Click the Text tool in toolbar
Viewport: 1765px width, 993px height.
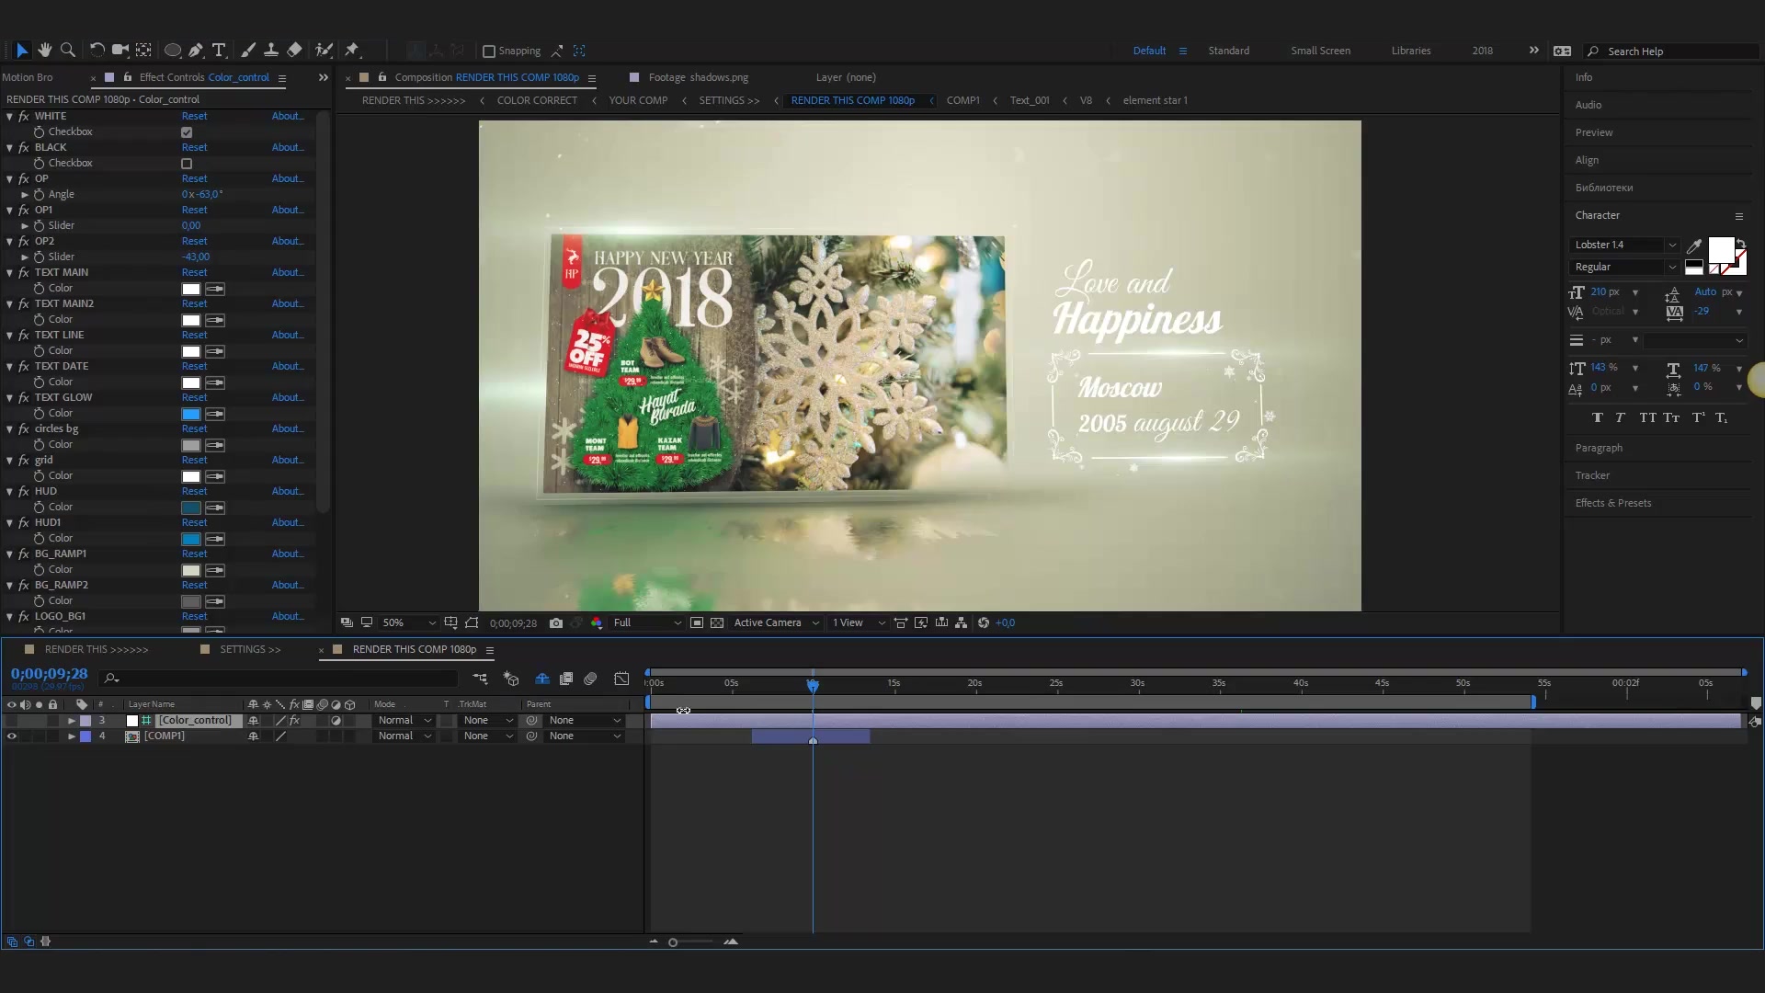218,50
